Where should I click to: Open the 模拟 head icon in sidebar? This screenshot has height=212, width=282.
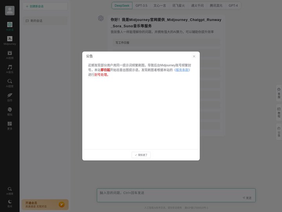(10, 110)
